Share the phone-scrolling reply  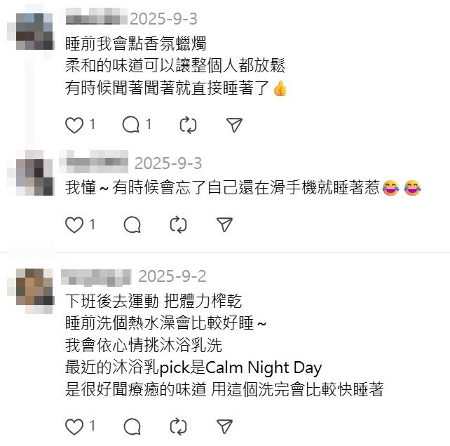(224, 224)
